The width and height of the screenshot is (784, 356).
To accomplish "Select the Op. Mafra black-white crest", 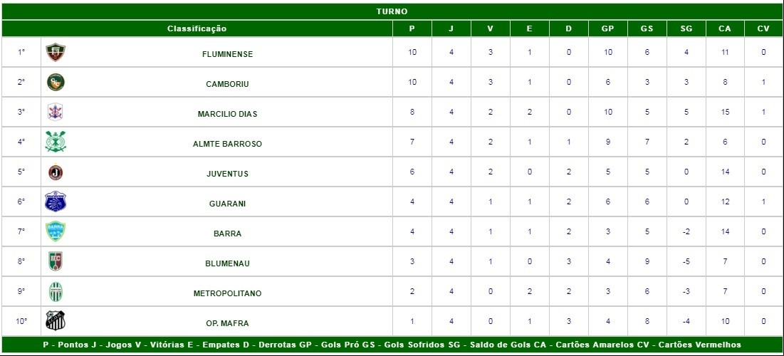I will 56,321.
